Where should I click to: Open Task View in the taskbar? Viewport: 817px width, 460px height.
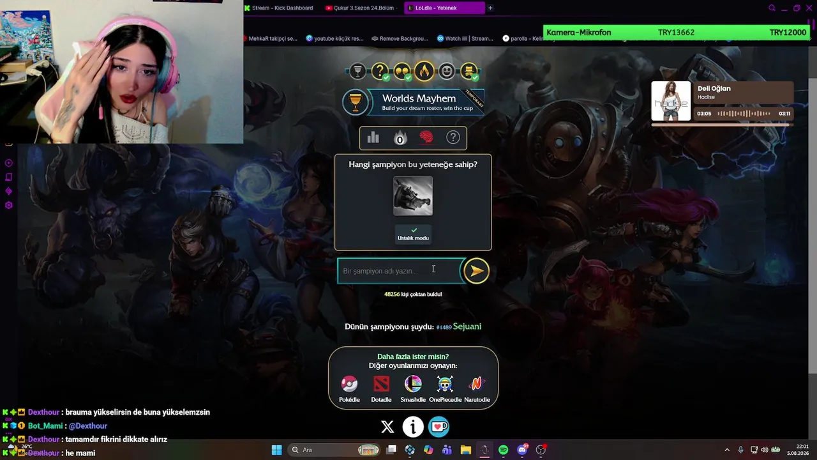[x=391, y=450]
